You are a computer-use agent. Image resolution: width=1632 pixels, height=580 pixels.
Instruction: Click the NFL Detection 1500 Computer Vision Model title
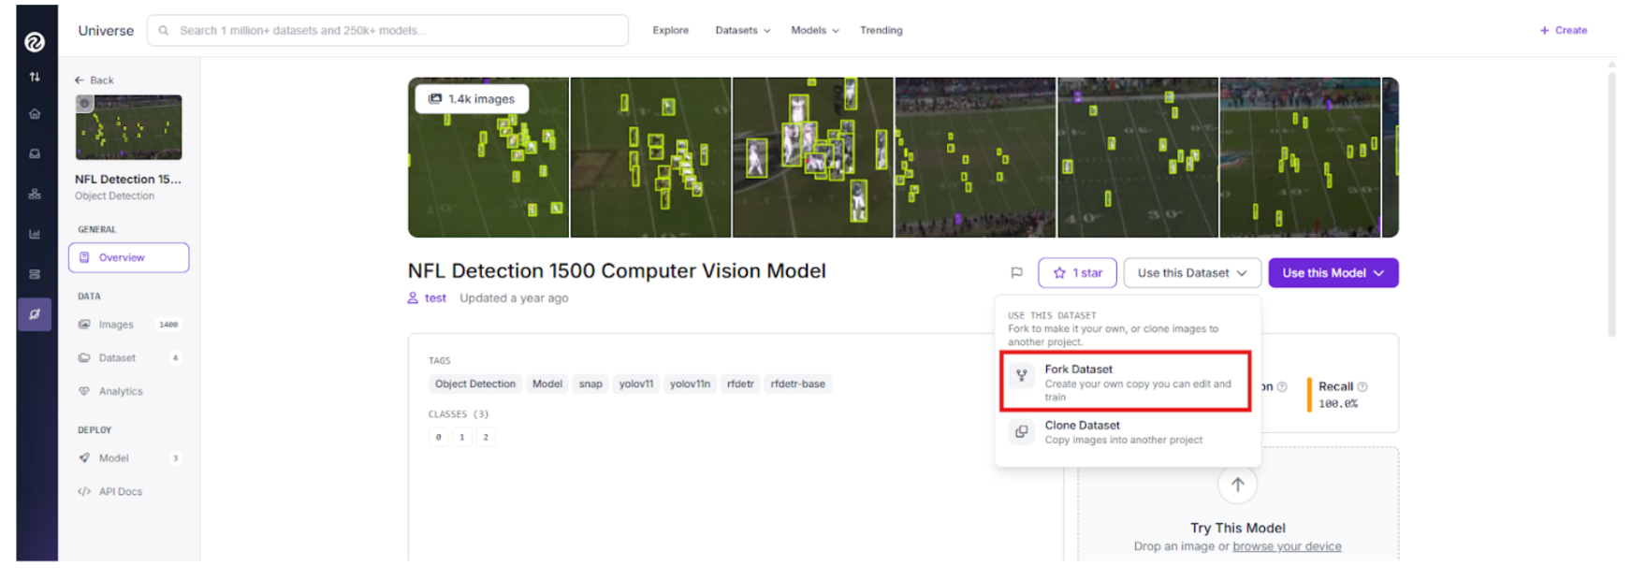click(x=617, y=271)
